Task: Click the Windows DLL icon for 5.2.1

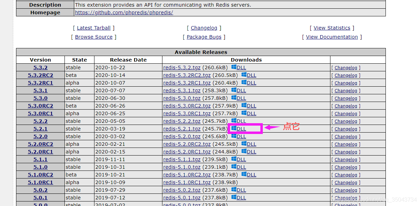Action: tap(234, 128)
